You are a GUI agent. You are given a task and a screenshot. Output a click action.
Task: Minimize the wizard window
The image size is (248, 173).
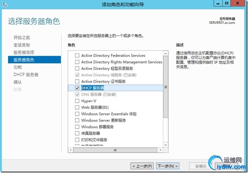click(x=218, y=3)
